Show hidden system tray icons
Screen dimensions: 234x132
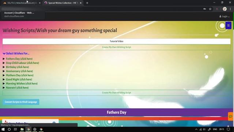[196, 129]
